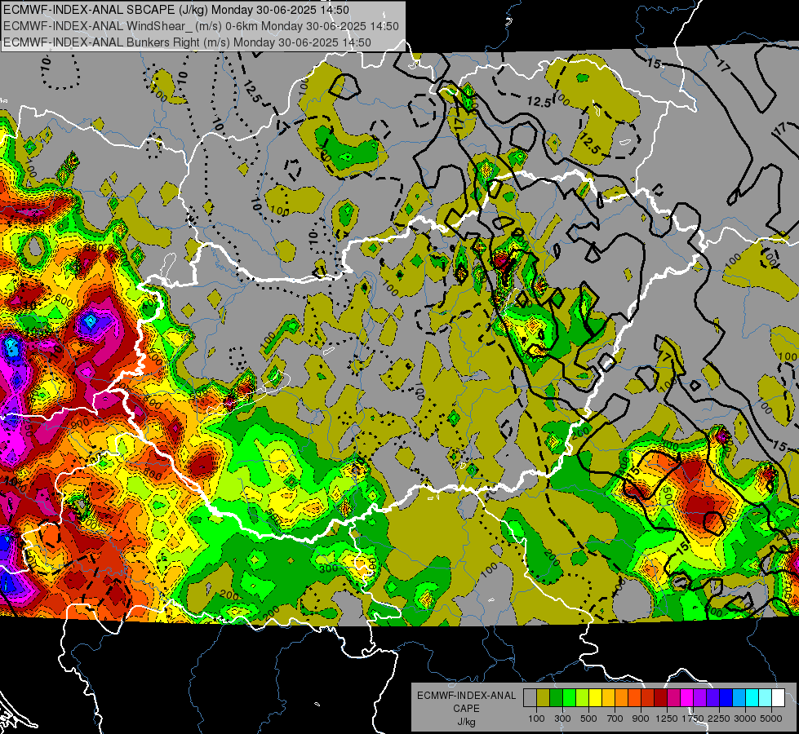
Task: Click the WindShear 0-6km title line
Action: pos(202,26)
